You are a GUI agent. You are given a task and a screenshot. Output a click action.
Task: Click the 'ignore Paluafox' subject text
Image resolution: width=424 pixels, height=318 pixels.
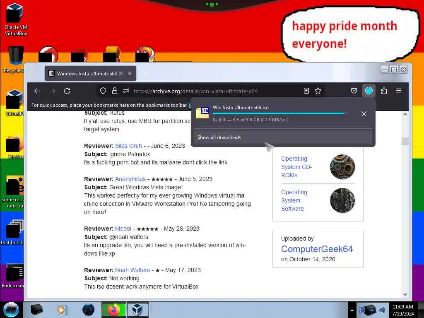point(130,154)
